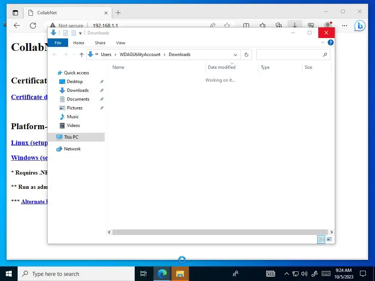
Task: Refresh the Downloads folder view
Action: click(x=246, y=55)
